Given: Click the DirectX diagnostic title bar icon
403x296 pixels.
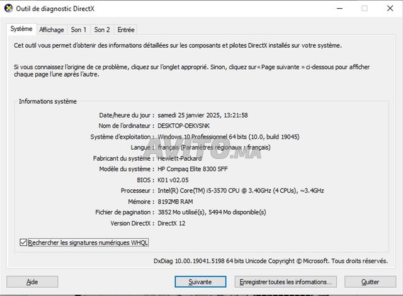Looking at the screenshot, I should point(8,8).
